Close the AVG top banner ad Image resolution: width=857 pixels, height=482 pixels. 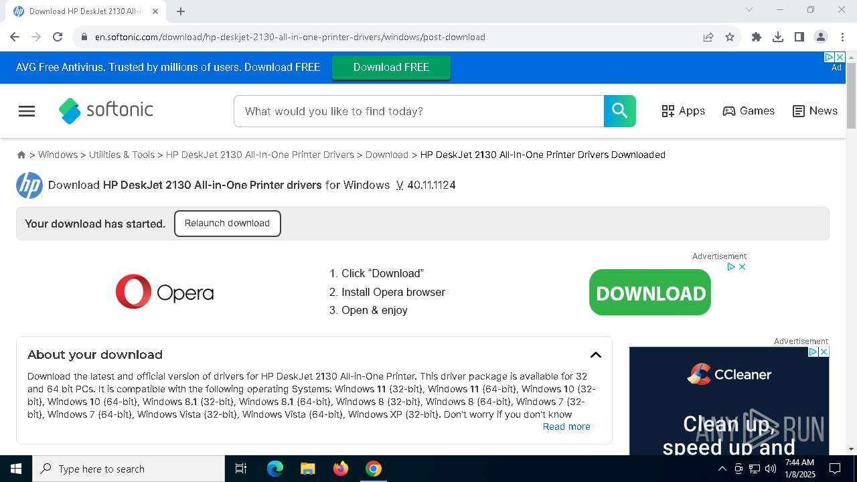pyautogui.click(x=840, y=57)
